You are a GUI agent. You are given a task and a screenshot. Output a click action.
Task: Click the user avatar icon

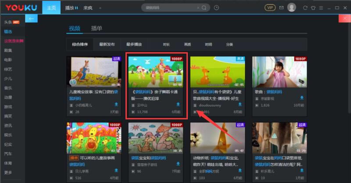(x=291, y=7)
